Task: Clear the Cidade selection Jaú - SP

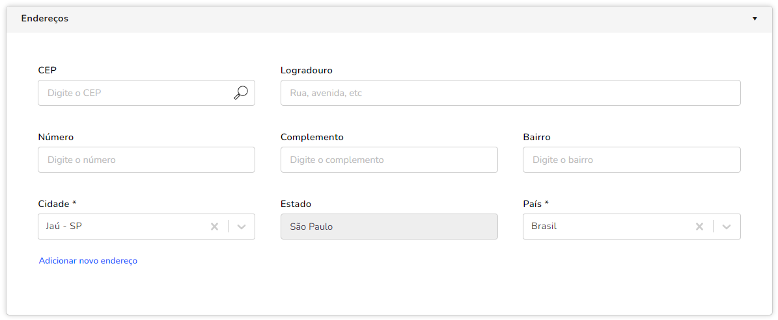Action: click(214, 227)
